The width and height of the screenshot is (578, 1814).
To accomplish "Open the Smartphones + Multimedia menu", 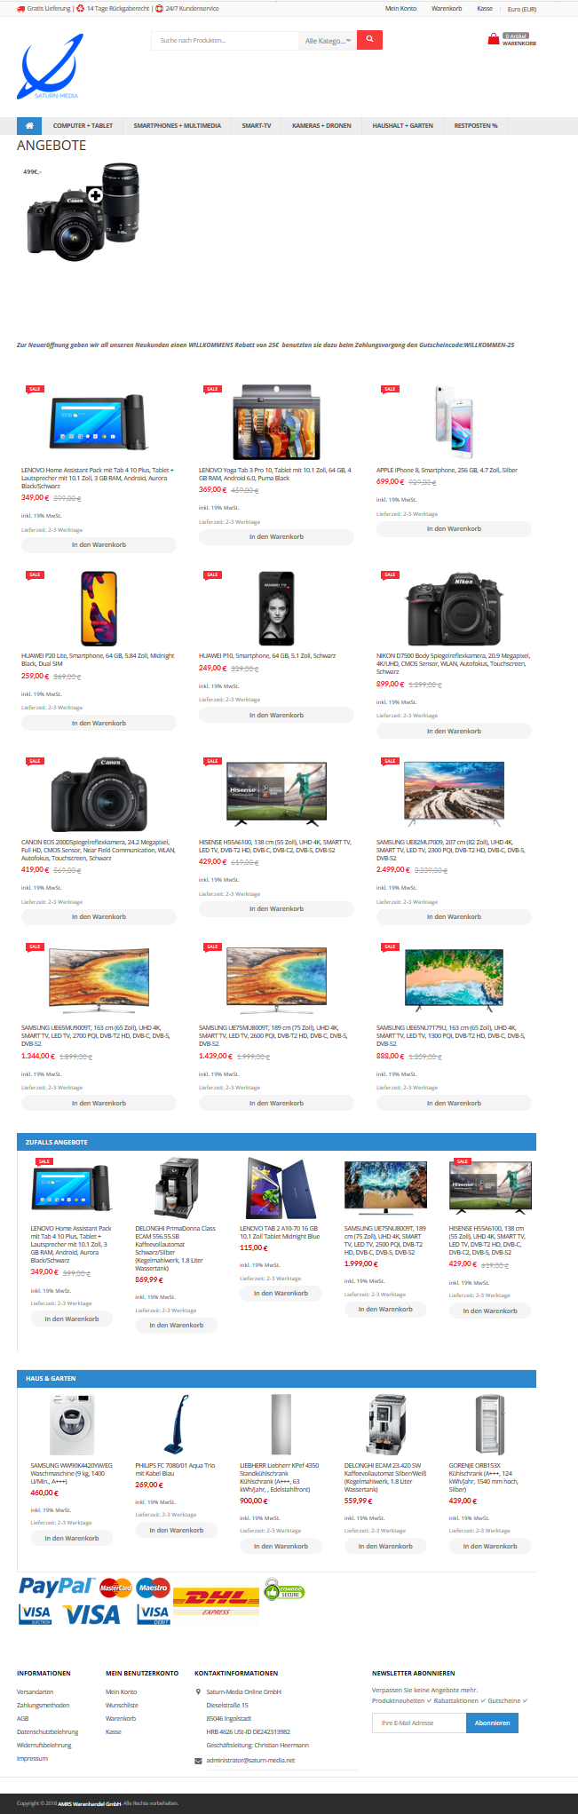I will tap(178, 125).
